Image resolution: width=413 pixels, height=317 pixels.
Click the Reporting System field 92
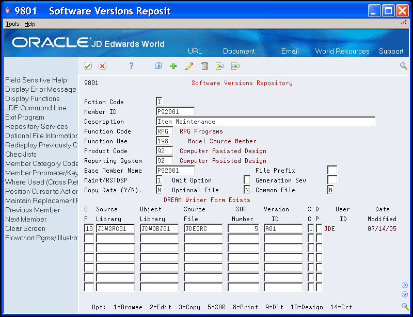point(164,160)
